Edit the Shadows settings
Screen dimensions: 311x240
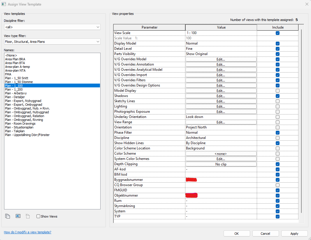click(x=221, y=96)
